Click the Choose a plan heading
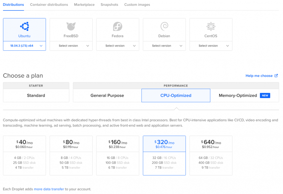This screenshot has width=283, height=194. point(23,76)
